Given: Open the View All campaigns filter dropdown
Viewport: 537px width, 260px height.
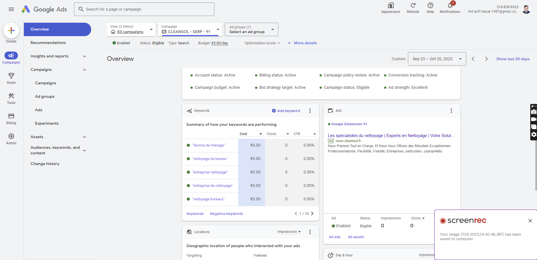Looking at the screenshot, I should 131,29.
